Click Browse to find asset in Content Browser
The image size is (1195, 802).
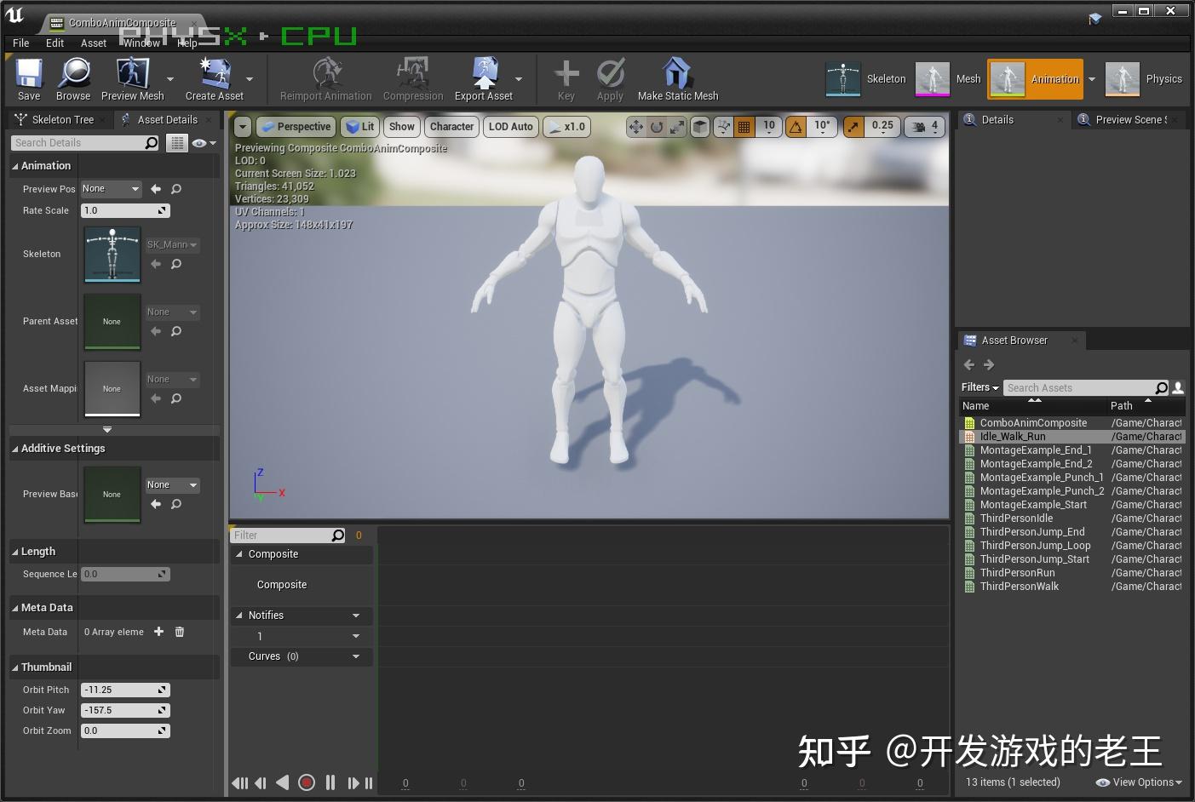73,74
